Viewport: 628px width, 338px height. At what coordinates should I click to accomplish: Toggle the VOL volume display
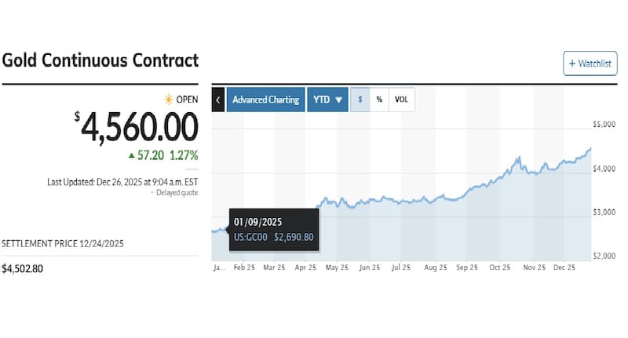[x=401, y=100]
